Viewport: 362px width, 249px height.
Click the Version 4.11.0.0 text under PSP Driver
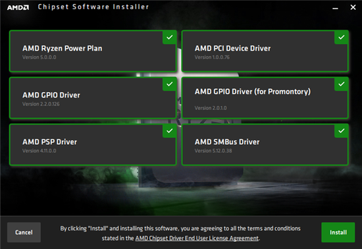click(39, 151)
